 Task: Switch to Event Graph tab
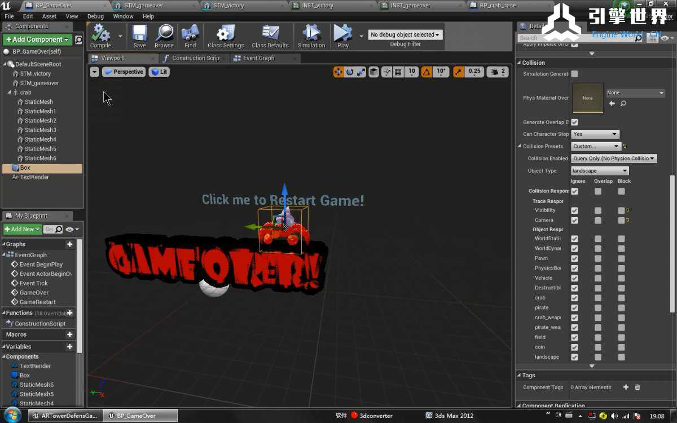pyautogui.click(x=258, y=58)
